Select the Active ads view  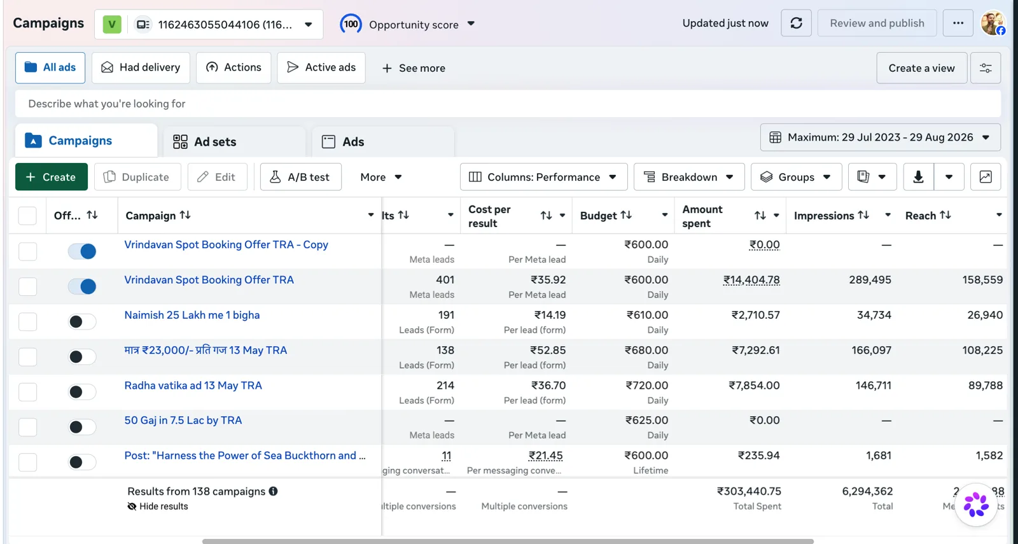tap(321, 67)
